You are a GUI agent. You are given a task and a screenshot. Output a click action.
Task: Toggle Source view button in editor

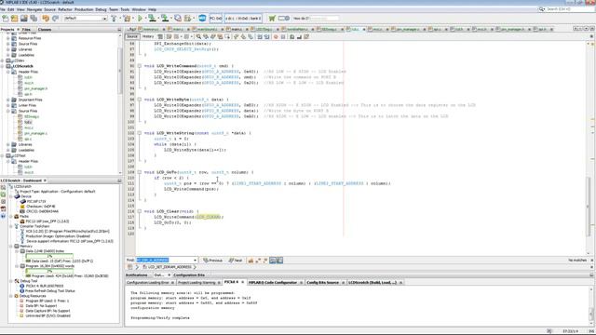click(132, 36)
